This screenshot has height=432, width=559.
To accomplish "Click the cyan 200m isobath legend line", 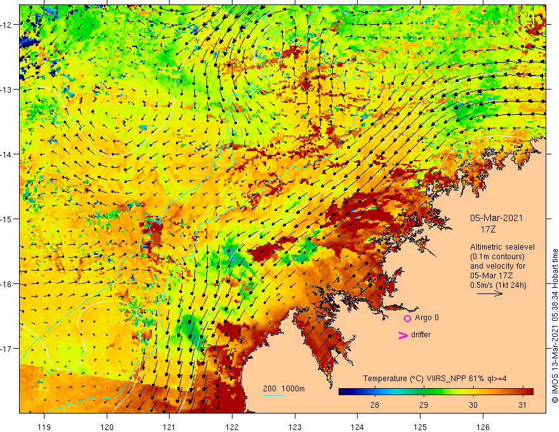I will 273,395.
